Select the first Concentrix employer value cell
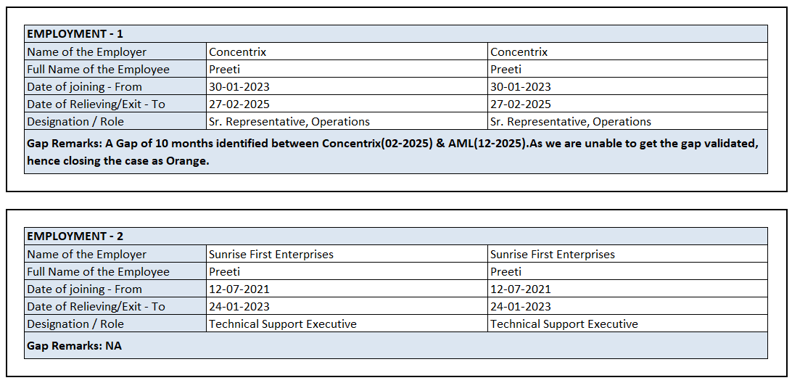 238,52
